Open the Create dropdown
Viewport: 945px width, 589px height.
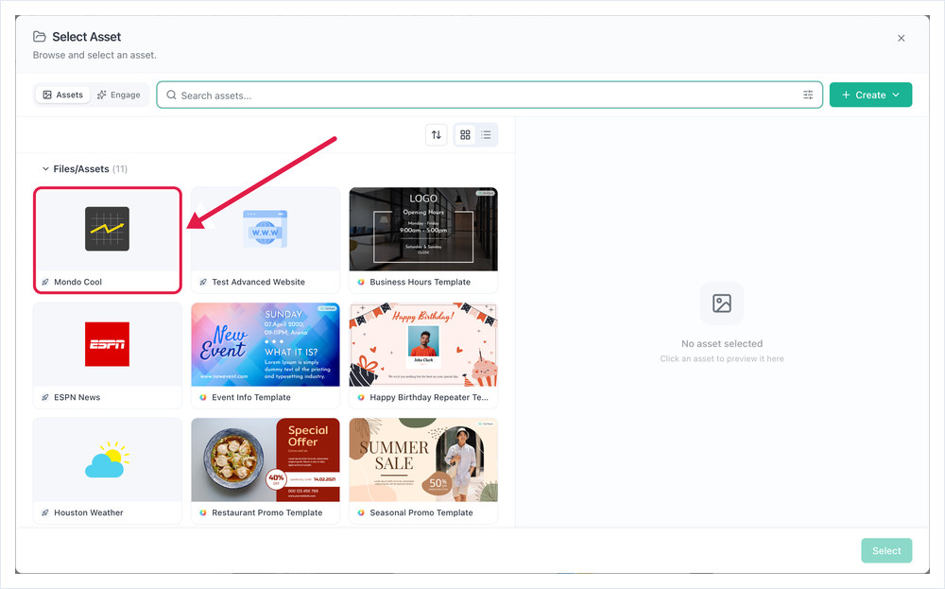pos(870,95)
